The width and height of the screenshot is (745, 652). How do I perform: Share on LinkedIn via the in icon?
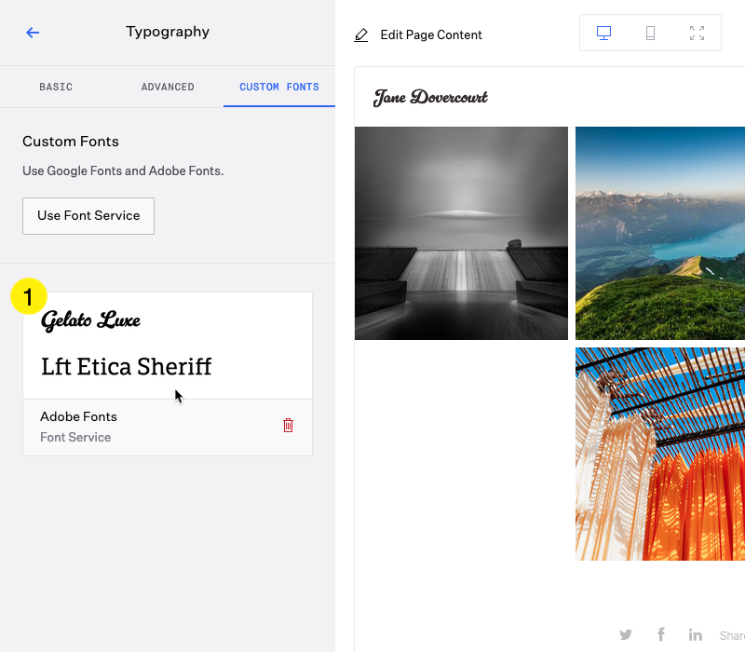(x=695, y=634)
